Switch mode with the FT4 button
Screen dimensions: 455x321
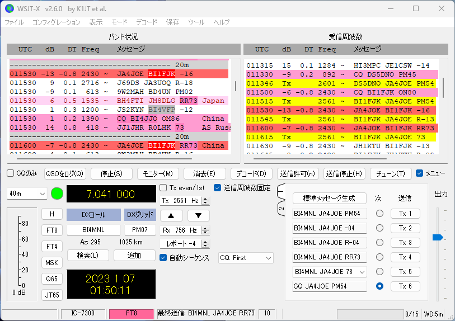point(52,247)
